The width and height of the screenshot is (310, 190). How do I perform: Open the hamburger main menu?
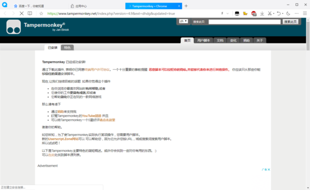305,13
